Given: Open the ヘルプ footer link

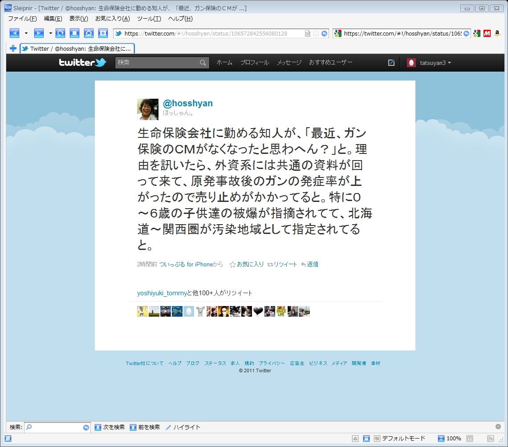Looking at the screenshot, I should [x=175, y=363].
